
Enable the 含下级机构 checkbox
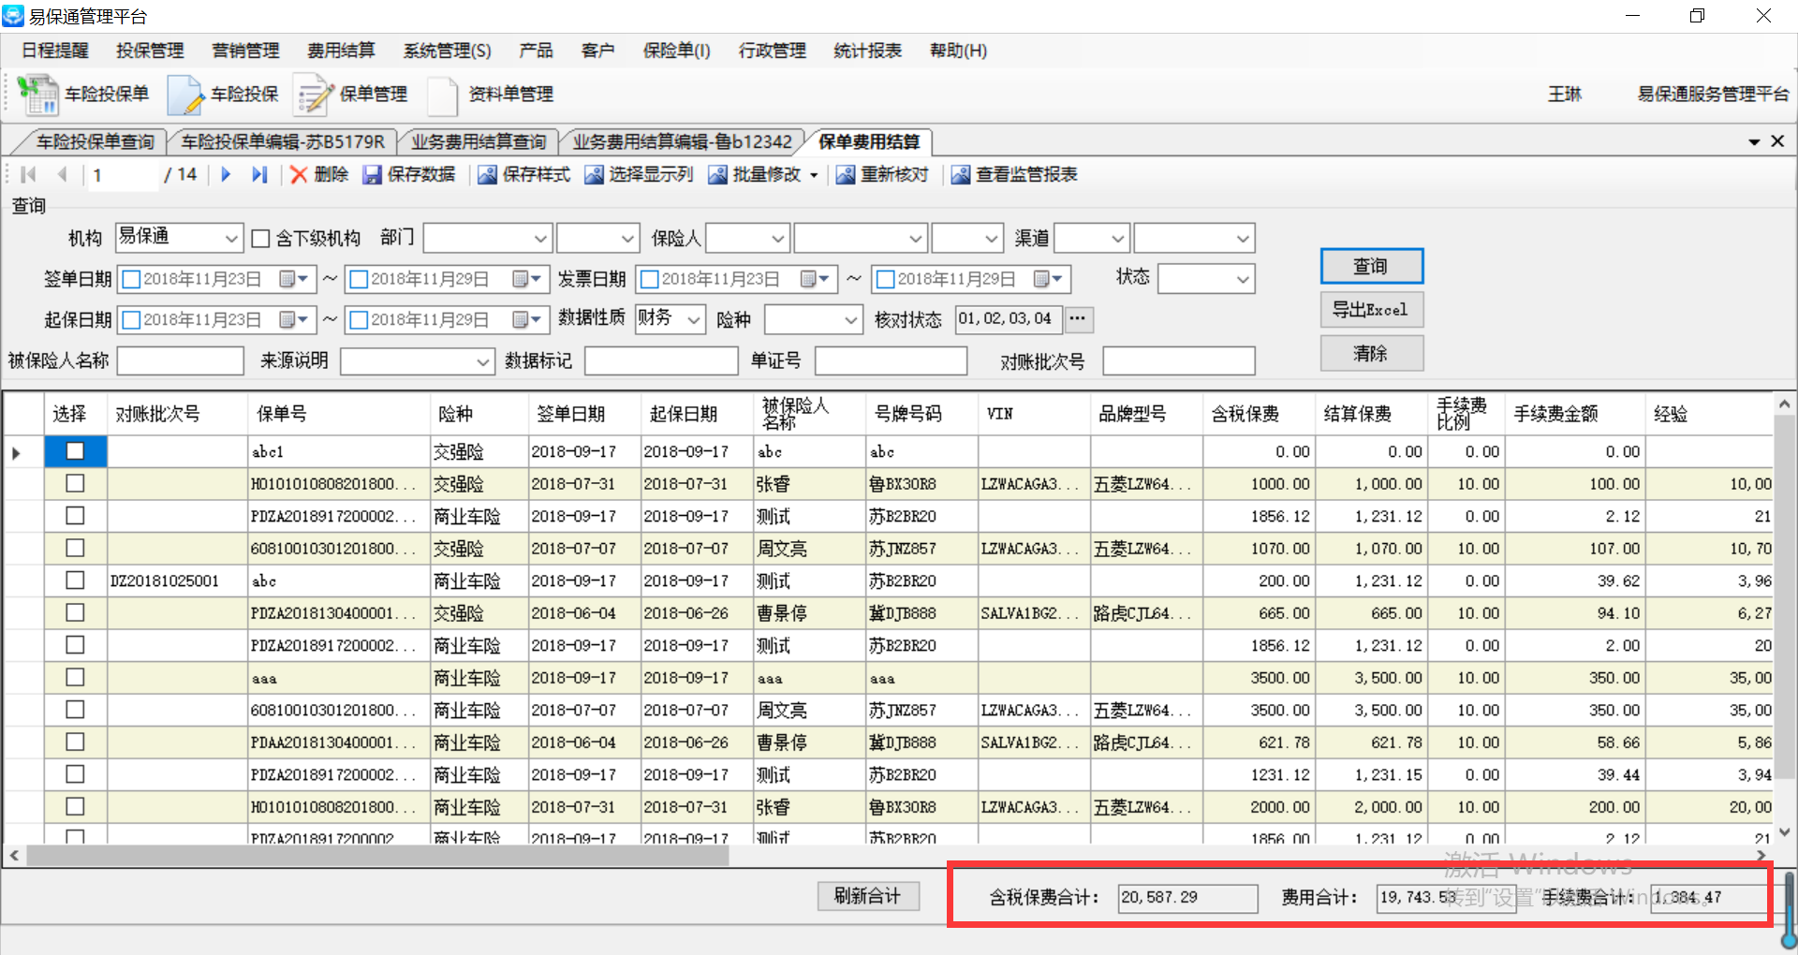click(261, 239)
